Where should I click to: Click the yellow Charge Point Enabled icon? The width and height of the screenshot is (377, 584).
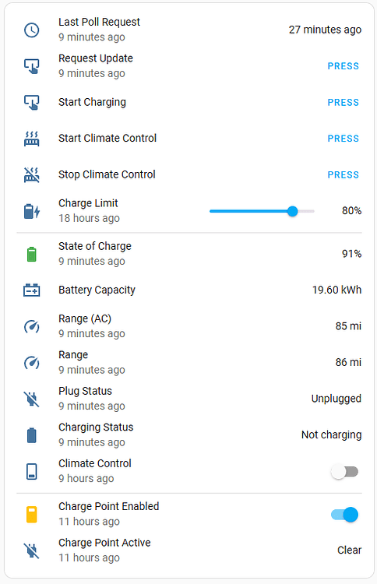(32, 515)
